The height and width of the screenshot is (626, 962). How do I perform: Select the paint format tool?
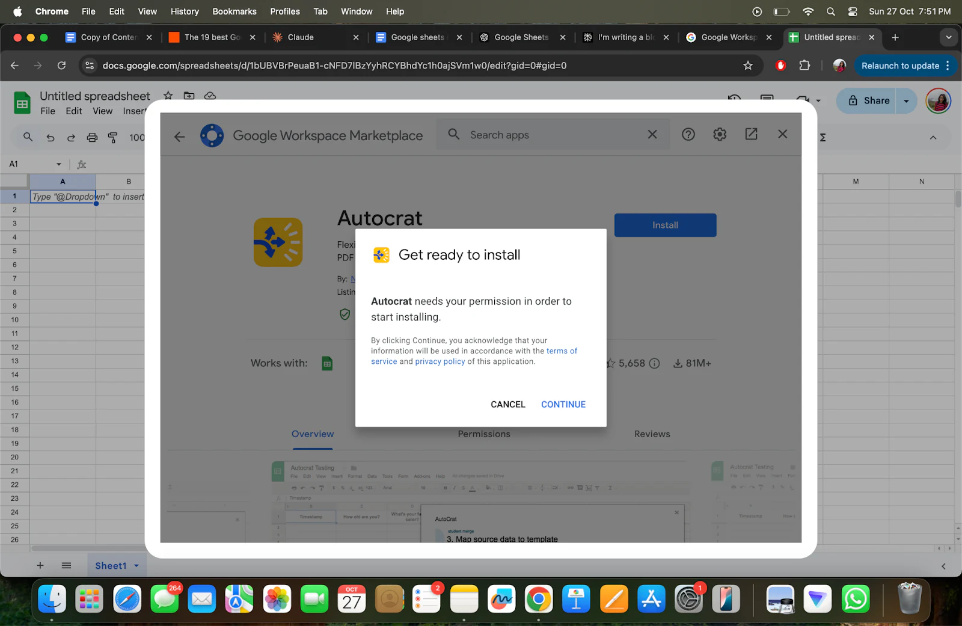click(112, 138)
